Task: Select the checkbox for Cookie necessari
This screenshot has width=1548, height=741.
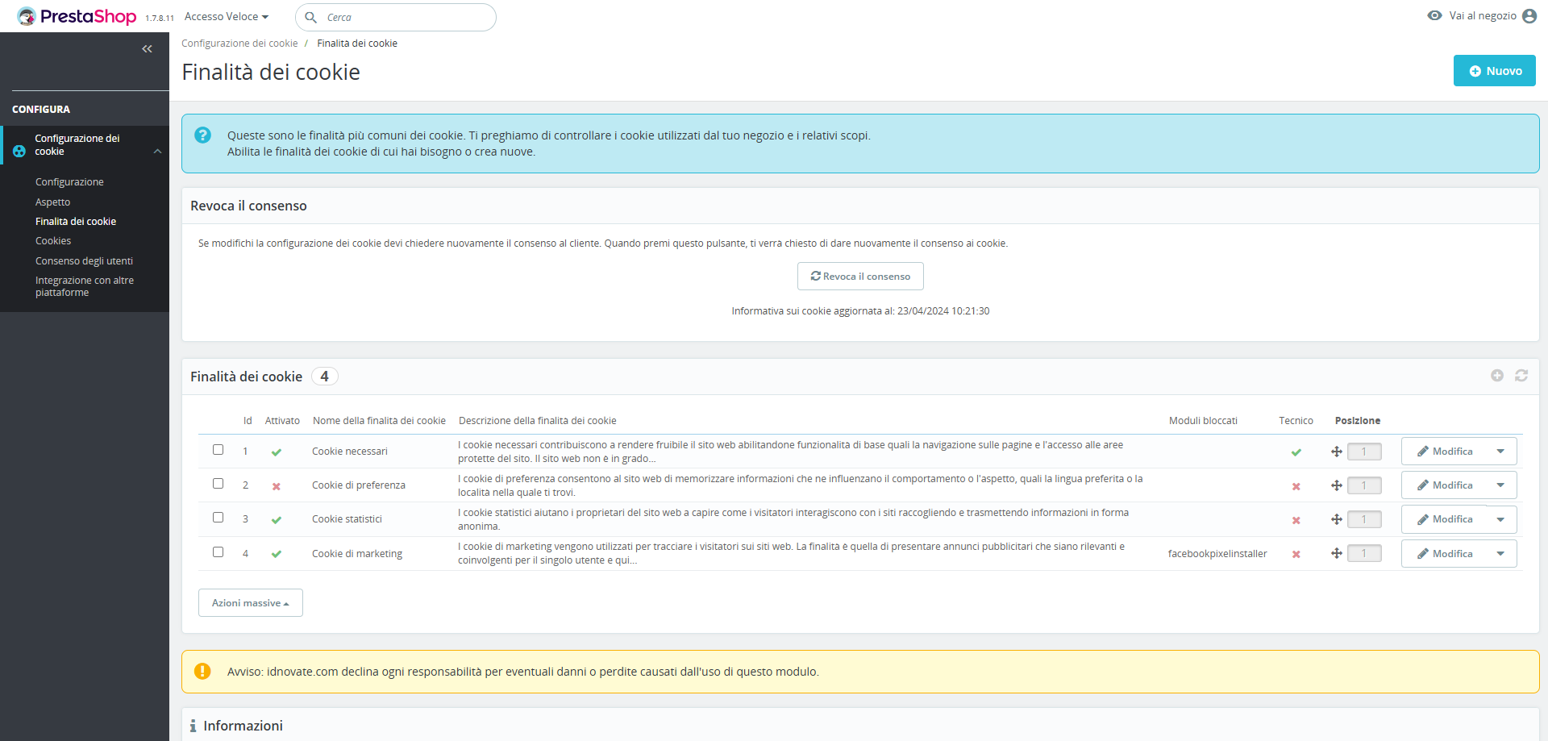Action: [x=218, y=450]
